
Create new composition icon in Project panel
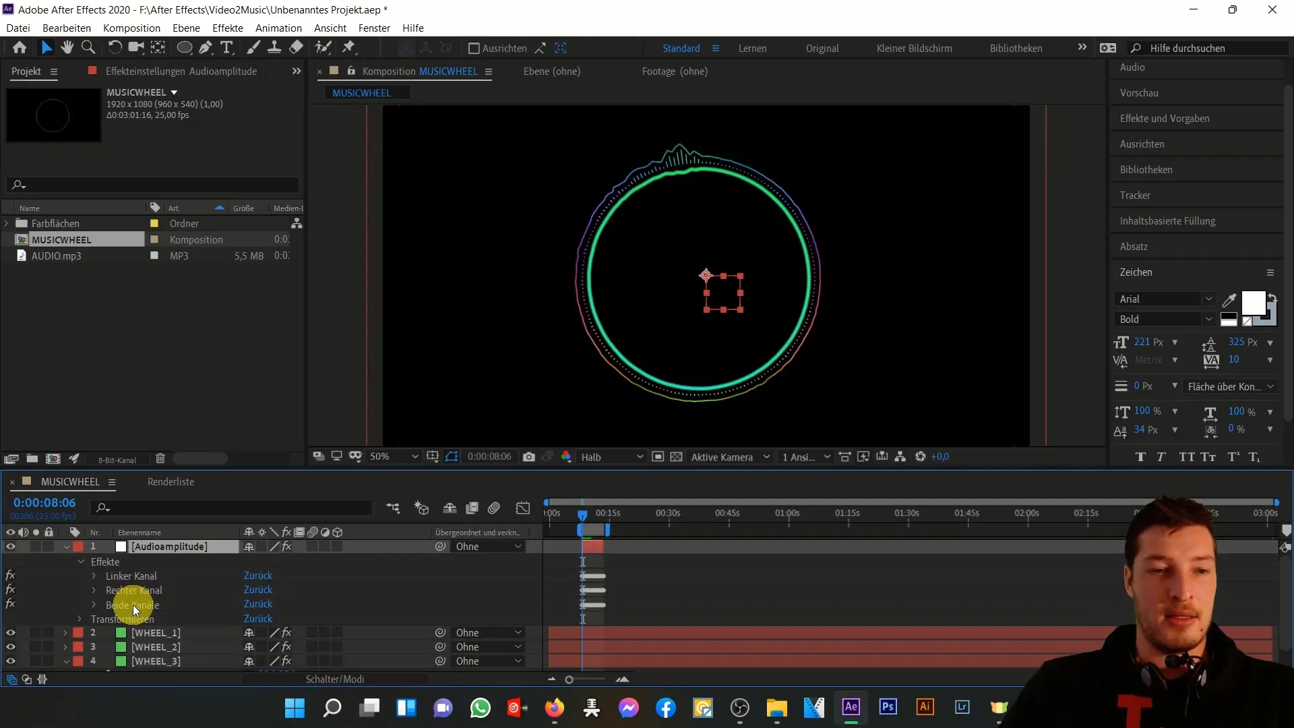[x=53, y=459]
